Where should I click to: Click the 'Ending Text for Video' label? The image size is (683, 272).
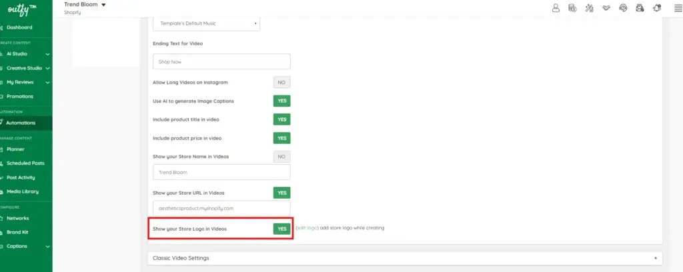pyautogui.click(x=177, y=43)
